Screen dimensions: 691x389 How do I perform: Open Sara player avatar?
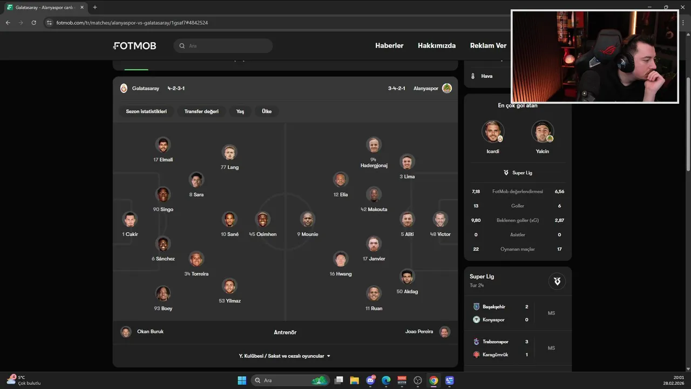(197, 179)
